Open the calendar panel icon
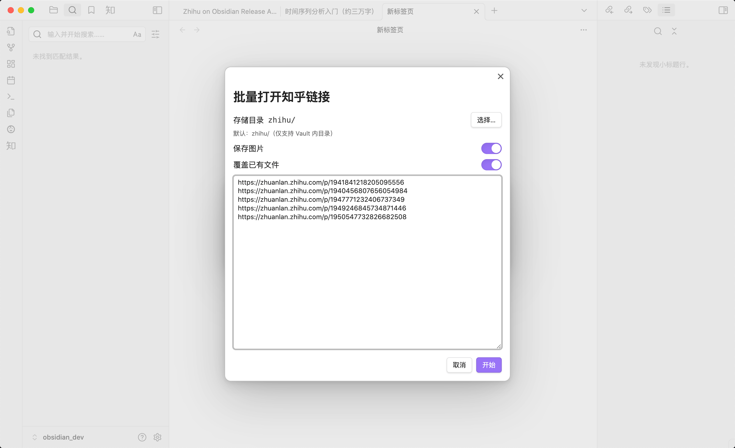 click(x=11, y=80)
